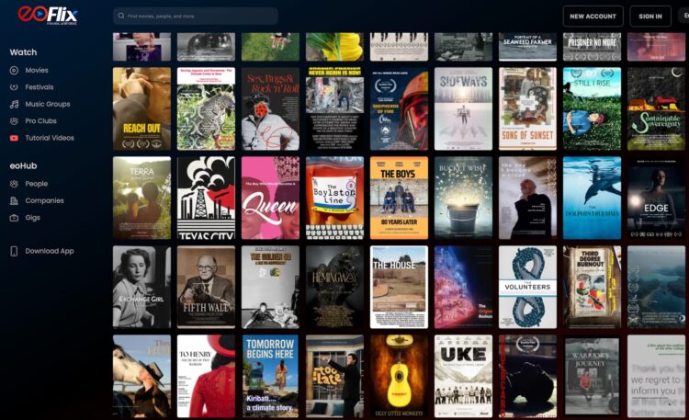689x420 pixels.
Task: Open the 'we regret to inform you' poster
Action: tap(656, 377)
